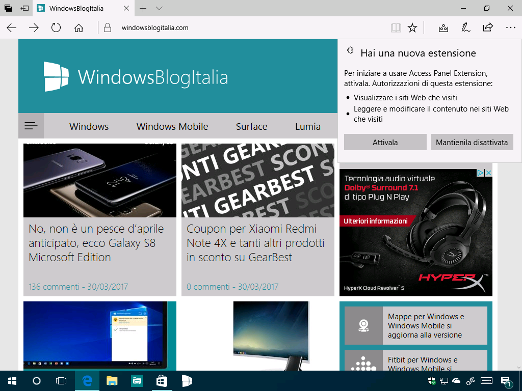Open Fitbit per Windows article link
Viewport: 522px width, 391px height.
423,365
